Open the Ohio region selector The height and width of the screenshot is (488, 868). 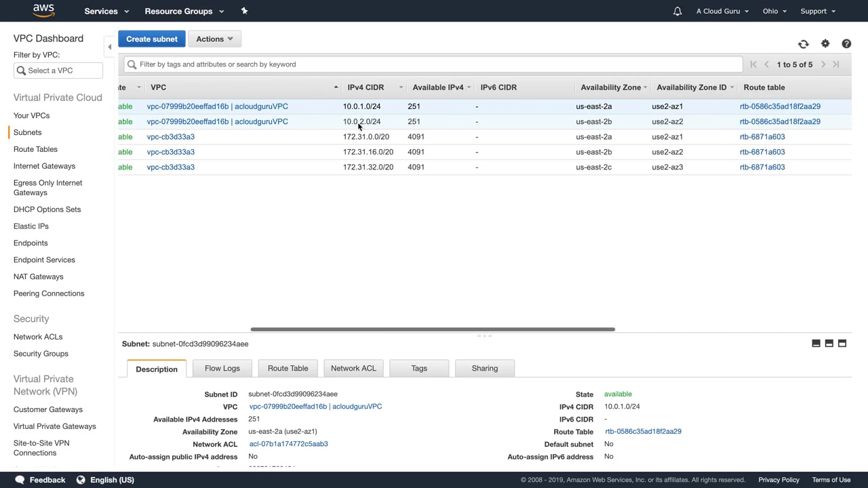click(774, 11)
